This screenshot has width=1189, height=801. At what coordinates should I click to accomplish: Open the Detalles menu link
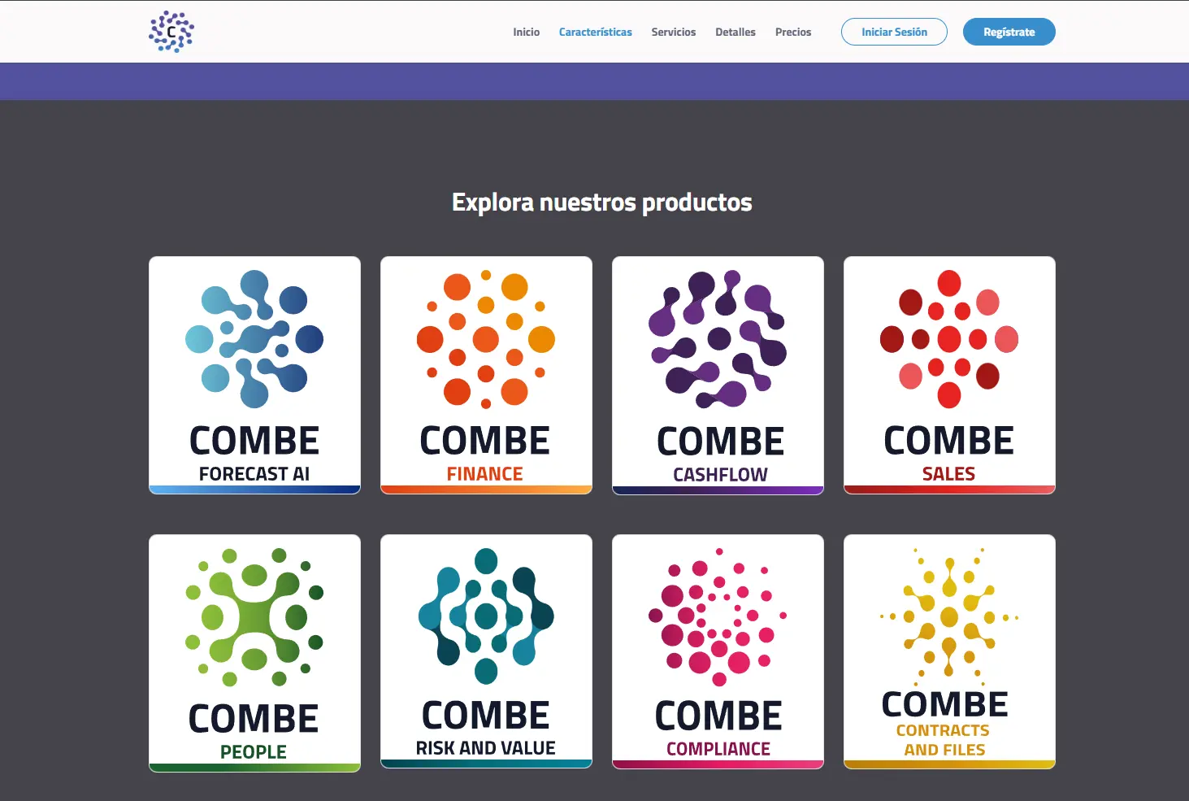735,33
